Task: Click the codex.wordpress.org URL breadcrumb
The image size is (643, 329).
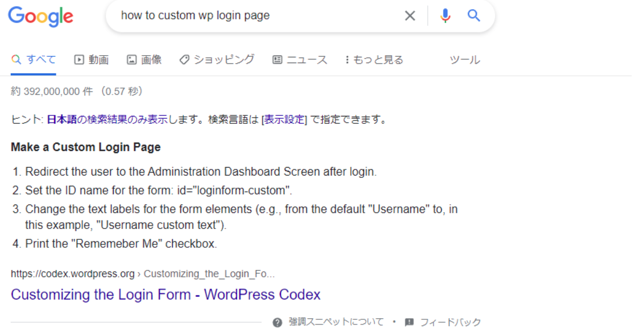Action: 143,274
